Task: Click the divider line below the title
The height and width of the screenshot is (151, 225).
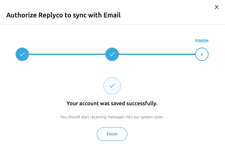Action: click(x=113, y=25)
